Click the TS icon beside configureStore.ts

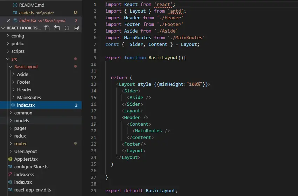click(x=10, y=167)
